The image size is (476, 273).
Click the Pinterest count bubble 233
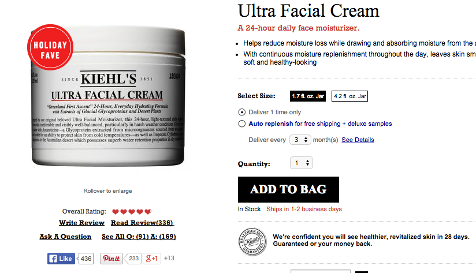point(133,259)
